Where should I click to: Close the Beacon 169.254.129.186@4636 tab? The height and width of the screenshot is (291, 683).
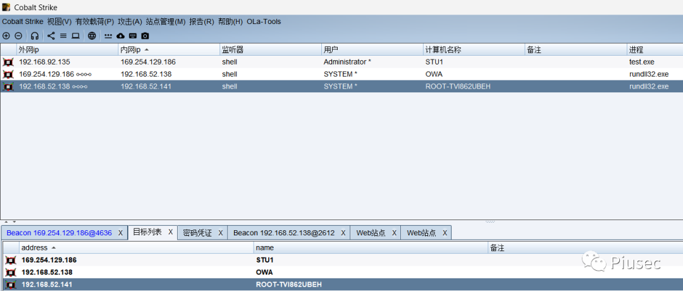coord(121,233)
